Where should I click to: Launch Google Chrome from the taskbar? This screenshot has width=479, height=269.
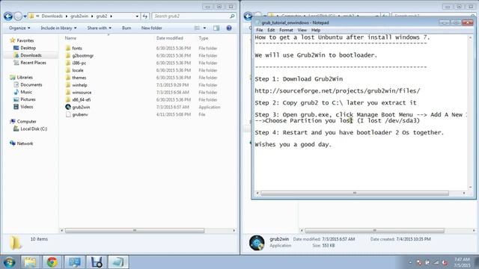click(x=52, y=262)
